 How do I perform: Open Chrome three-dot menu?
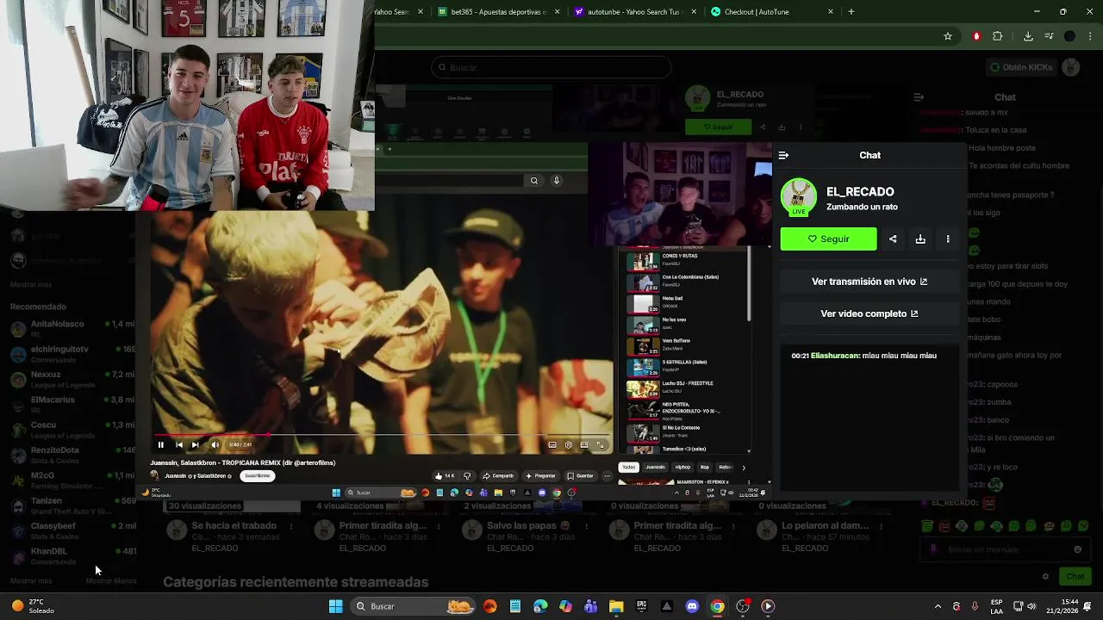pyautogui.click(x=1088, y=36)
